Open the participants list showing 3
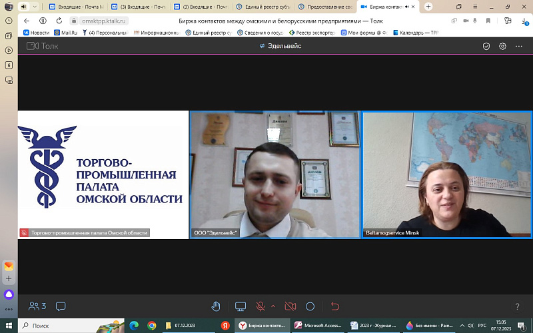 pyautogui.click(x=37, y=306)
